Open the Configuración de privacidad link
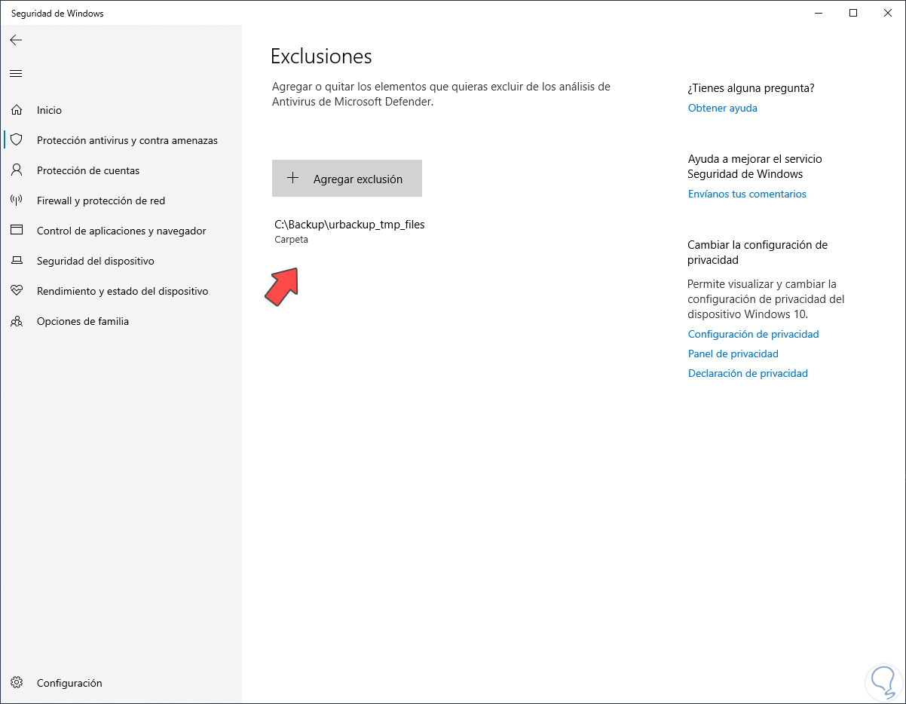Viewport: 906px width, 704px height. click(753, 334)
